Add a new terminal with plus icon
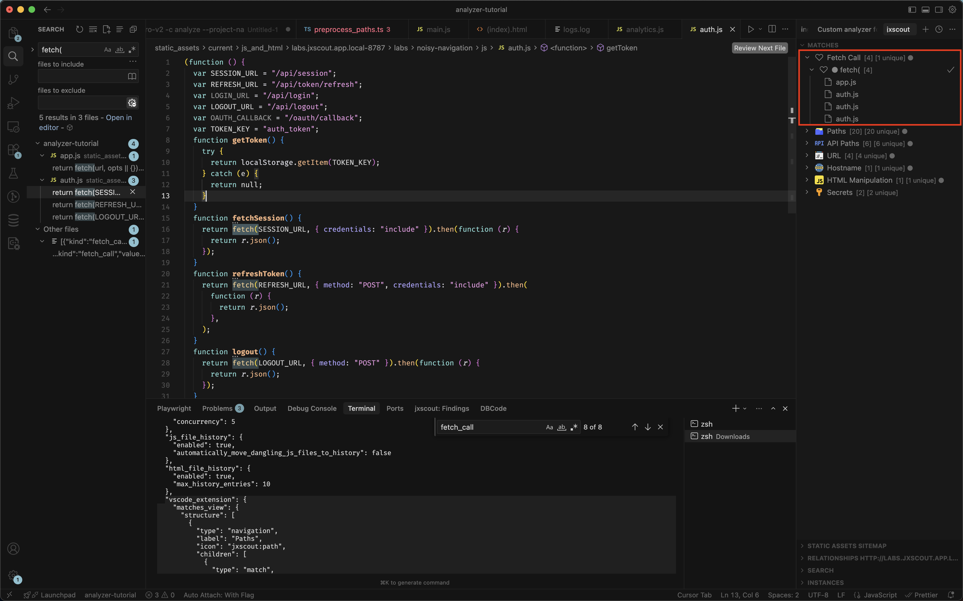Viewport: 963px width, 601px height. (736, 408)
